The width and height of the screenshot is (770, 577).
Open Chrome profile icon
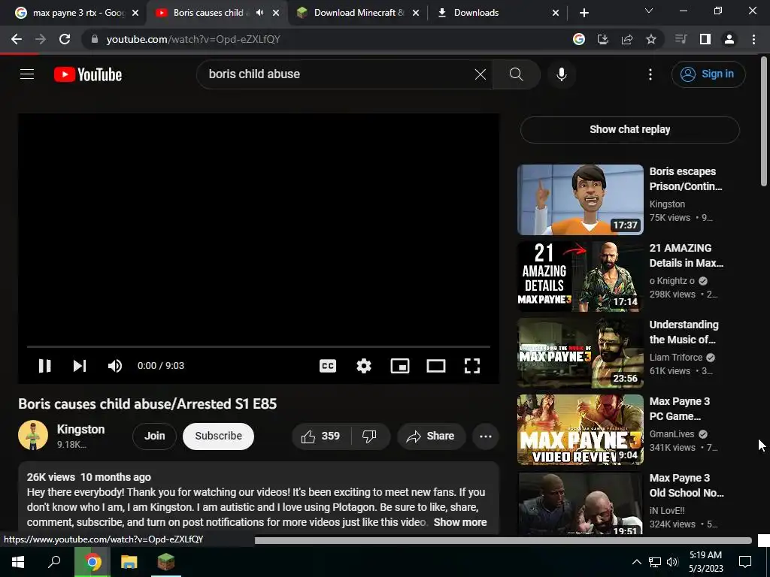pyautogui.click(x=729, y=39)
